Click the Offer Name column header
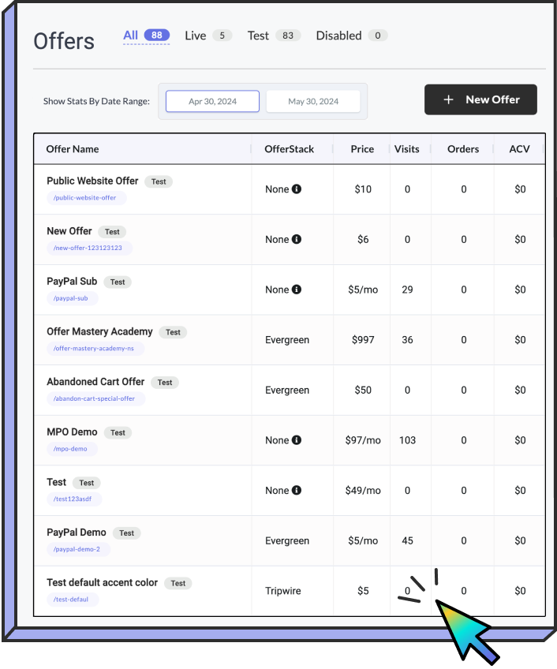Image resolution: width=557 pixels, height=669 pixels. pyautogui.click(x=73, y=149)
